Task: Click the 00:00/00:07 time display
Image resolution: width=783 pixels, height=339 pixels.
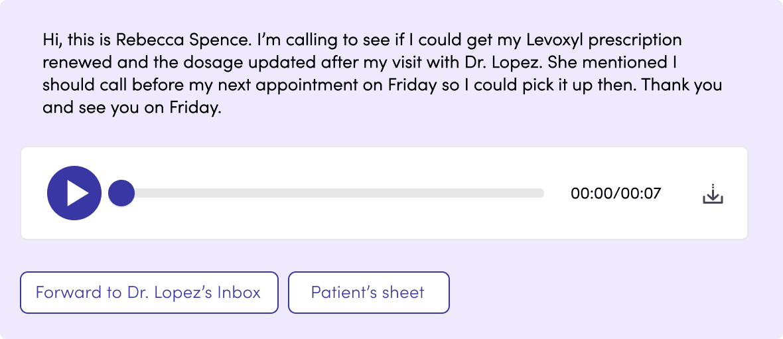Action: point(616,194)
